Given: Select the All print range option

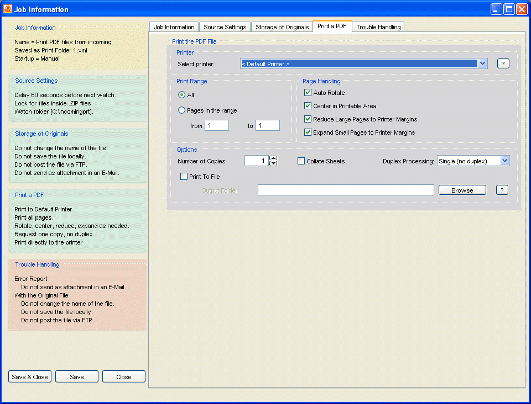Looking at the screenshot, I should 181,94.
